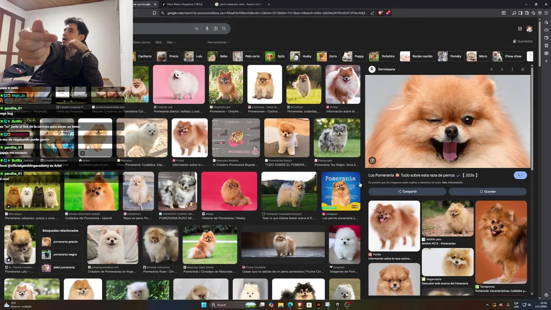
Task: Click the Google address bar URL field
Action: click(x=267, y=13)
